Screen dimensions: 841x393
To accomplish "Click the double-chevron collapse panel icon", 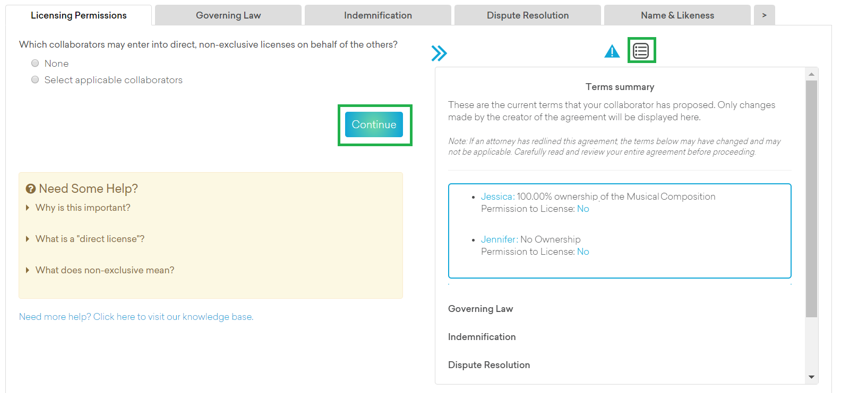I will [x=439, y=53].
